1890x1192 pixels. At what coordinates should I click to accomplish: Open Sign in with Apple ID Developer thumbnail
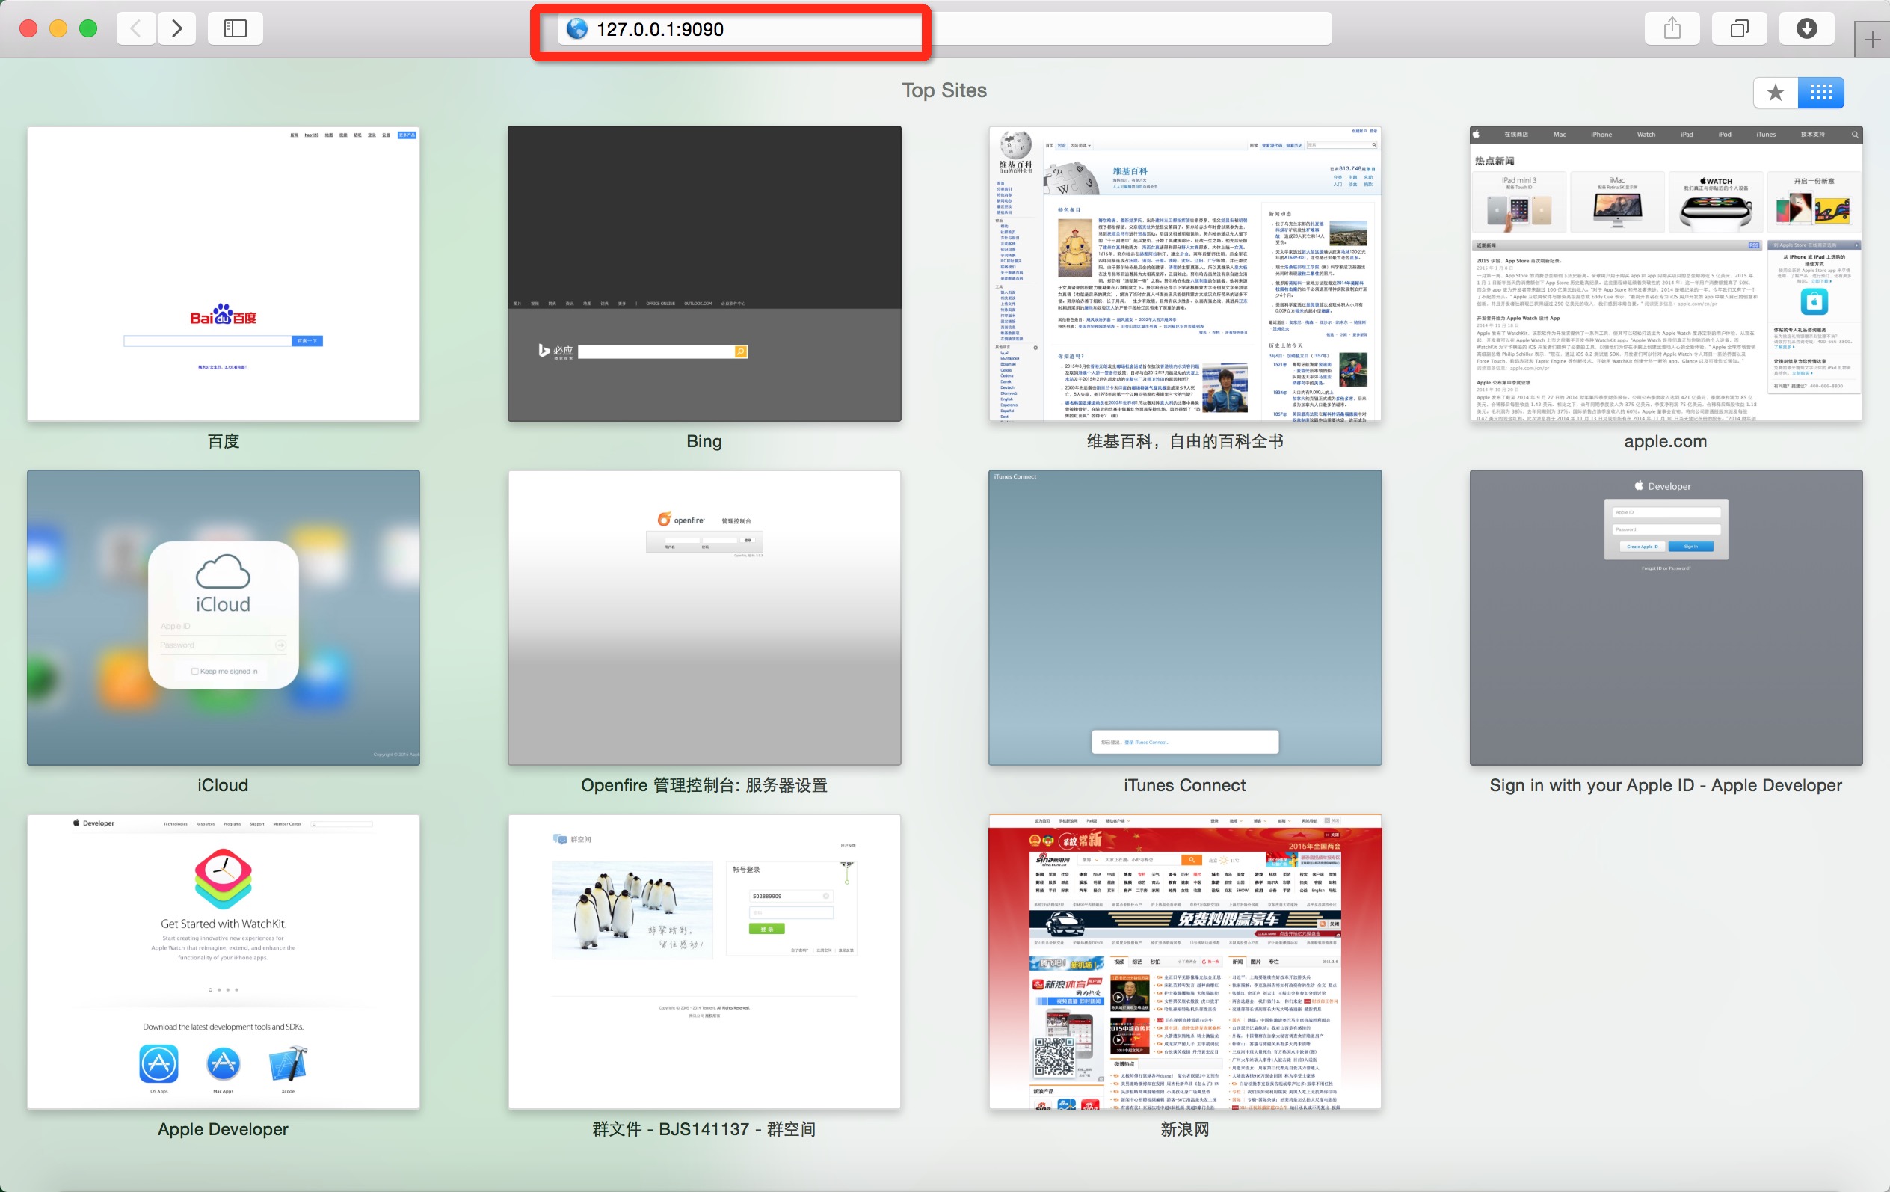click(1666, 617)
